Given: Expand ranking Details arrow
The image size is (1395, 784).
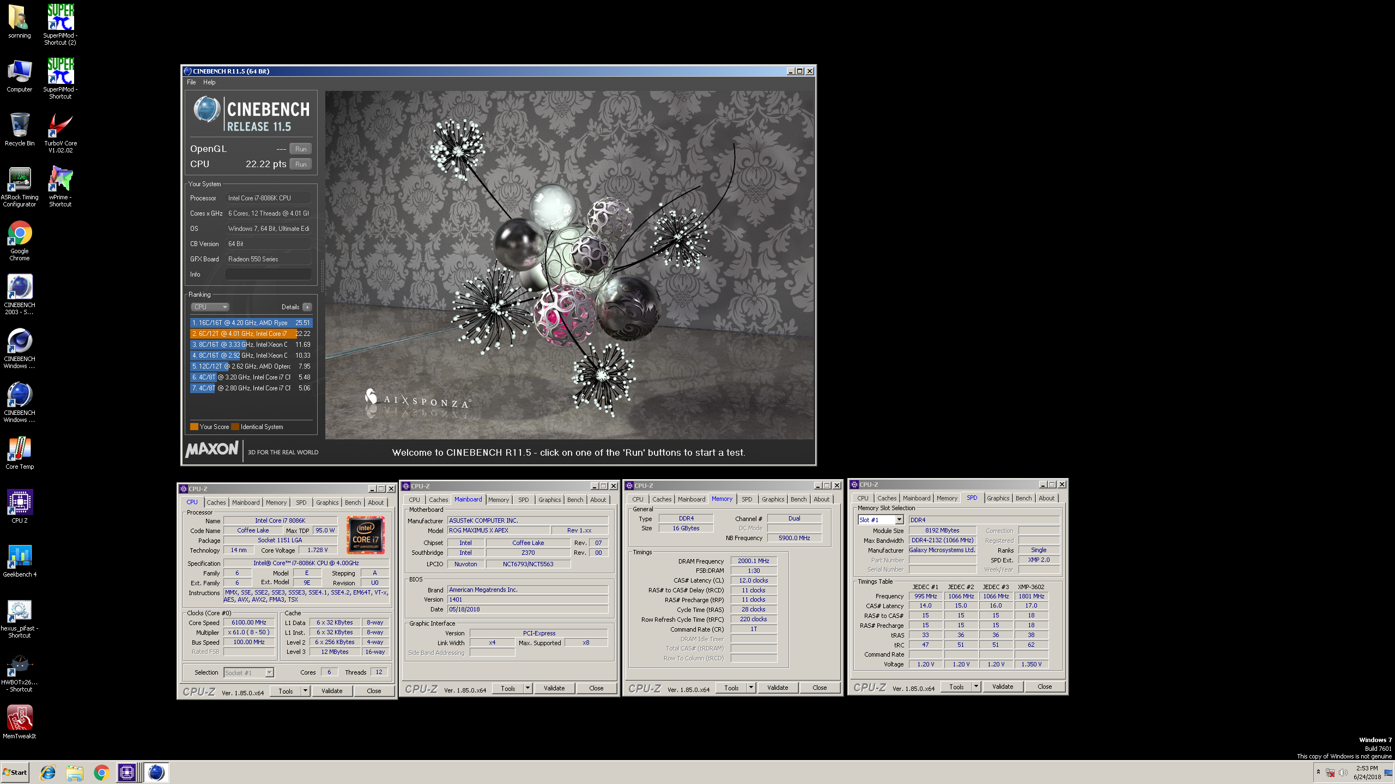Looking at the screenshot, I should [307, 307].
